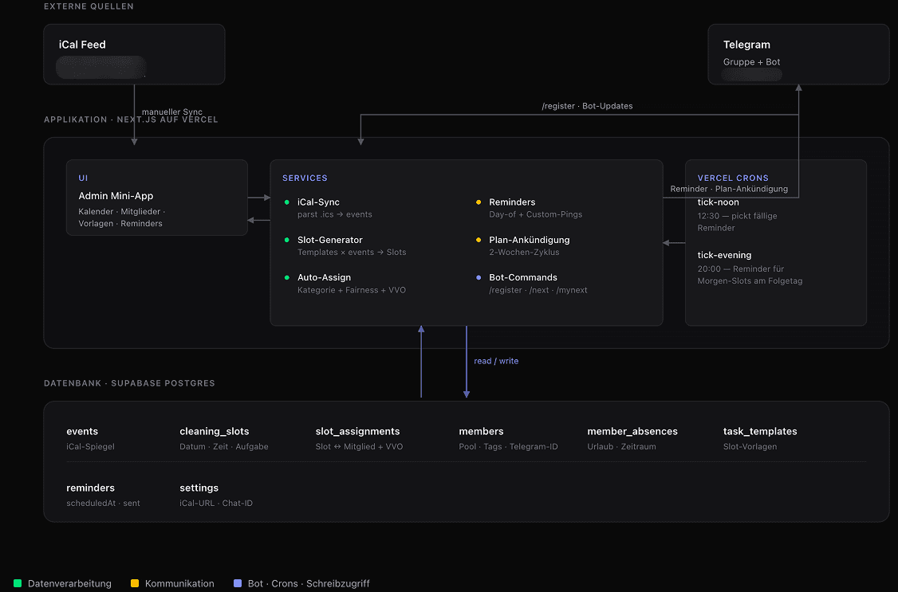Click the purple Bot legend swatch
898x592 pixels.
coord(238,583)
